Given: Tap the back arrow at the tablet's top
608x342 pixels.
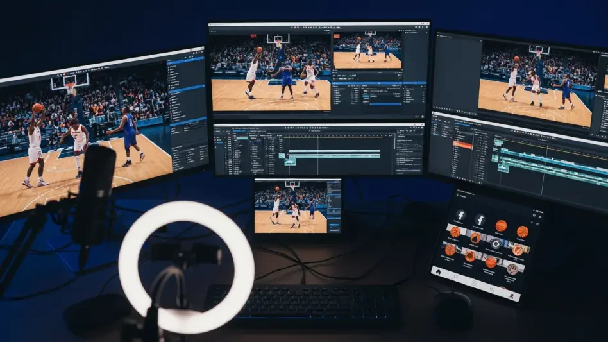Looking at the screenshot, I should click(458, 196).
